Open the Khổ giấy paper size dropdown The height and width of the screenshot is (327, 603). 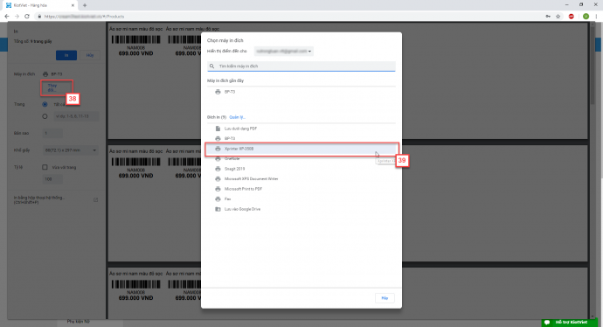coord(71,150)
